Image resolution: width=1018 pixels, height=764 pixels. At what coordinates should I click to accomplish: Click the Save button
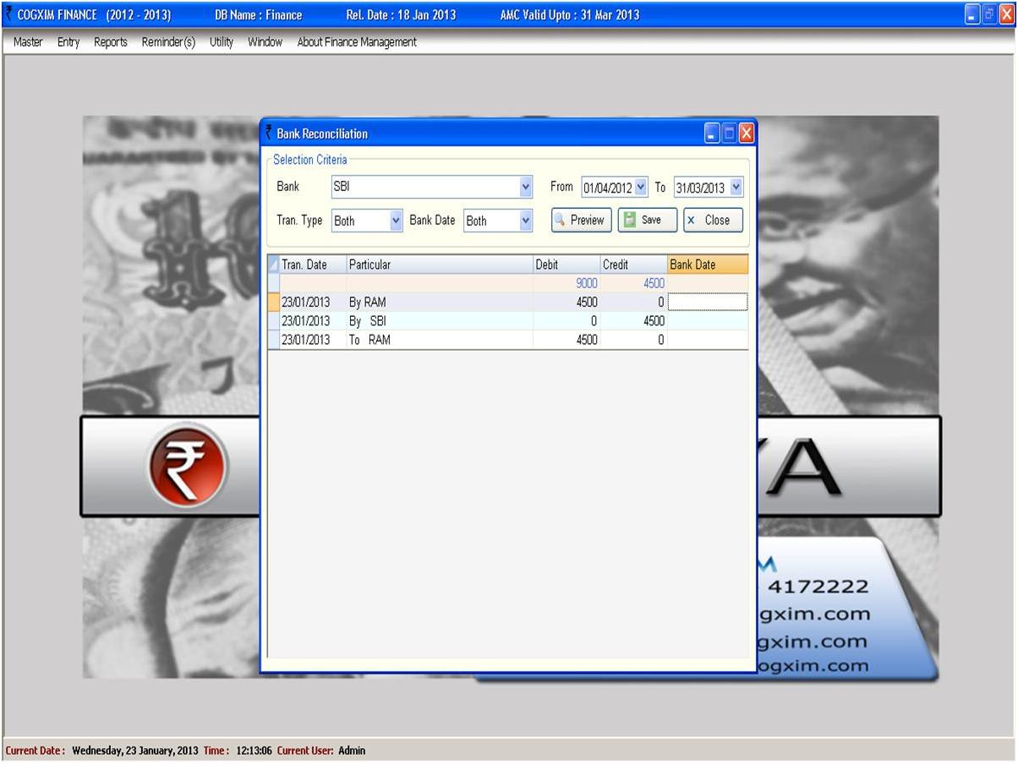[x=647, y=220]
